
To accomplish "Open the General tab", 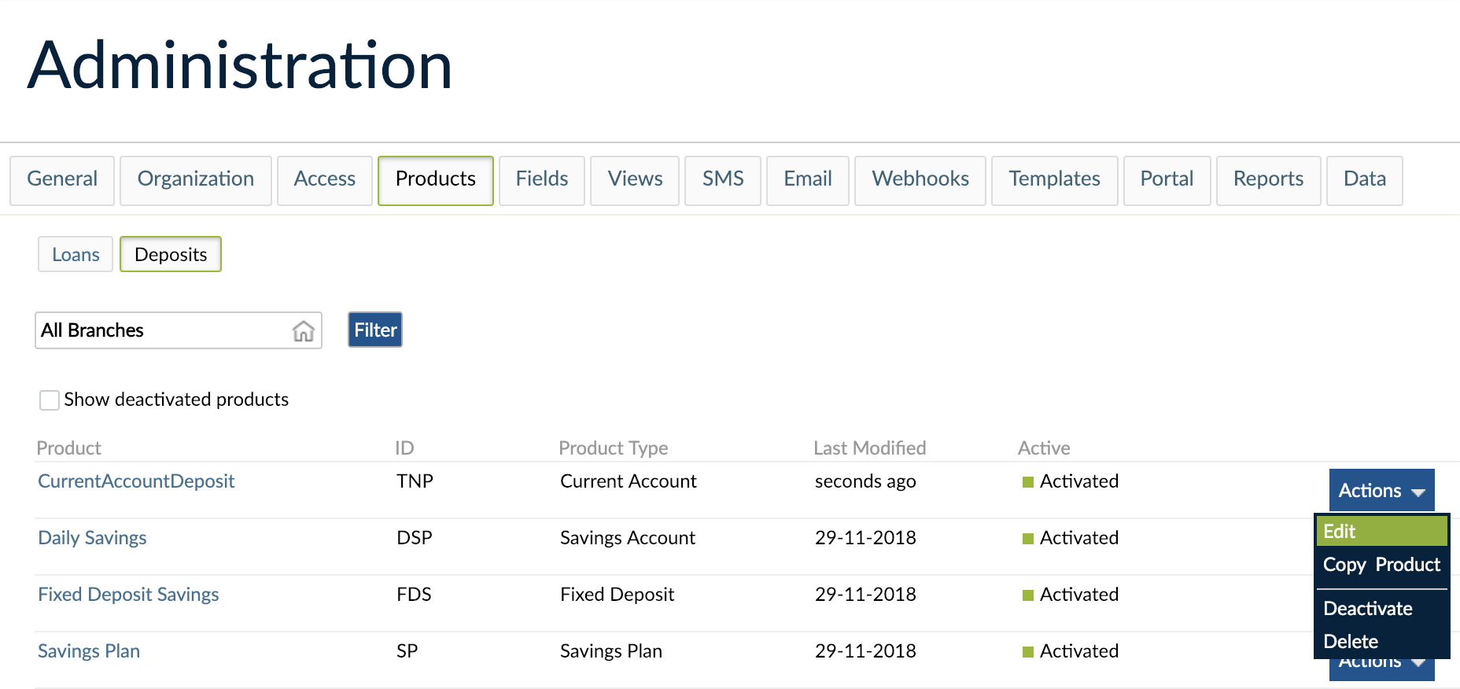I will tap(62, 180).
